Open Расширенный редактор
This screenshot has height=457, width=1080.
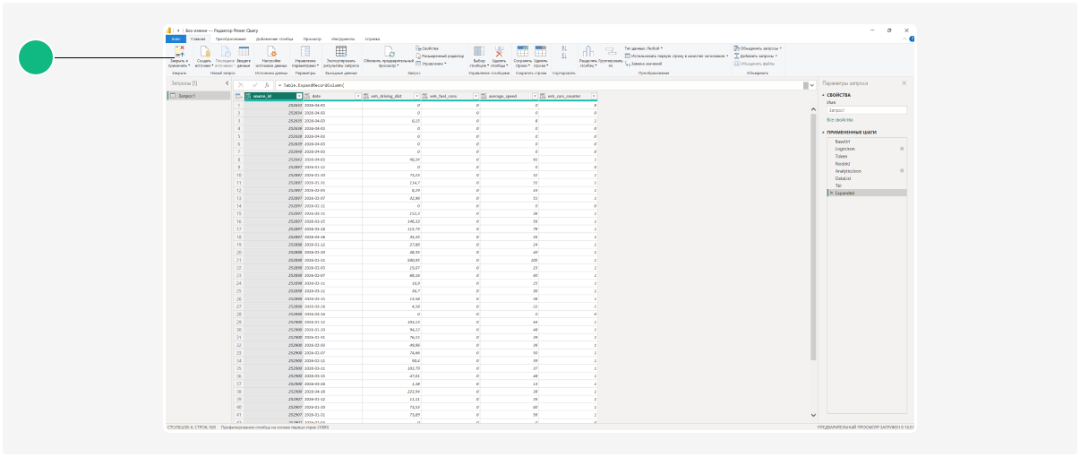click(x=440, y=56)
